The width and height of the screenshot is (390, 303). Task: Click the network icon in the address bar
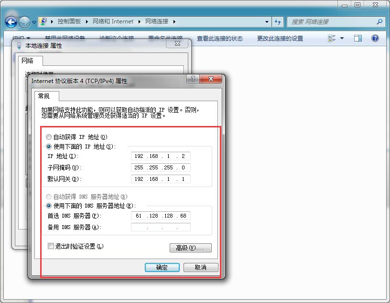43,21
